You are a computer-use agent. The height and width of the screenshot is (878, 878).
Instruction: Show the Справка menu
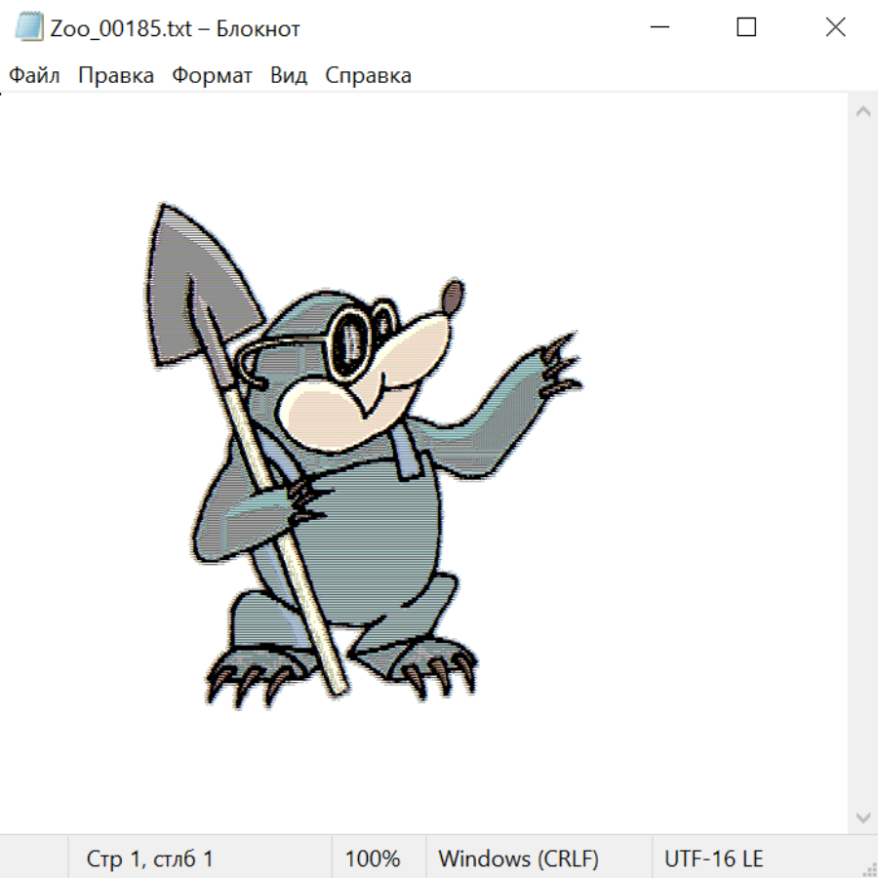pos(368,76)
